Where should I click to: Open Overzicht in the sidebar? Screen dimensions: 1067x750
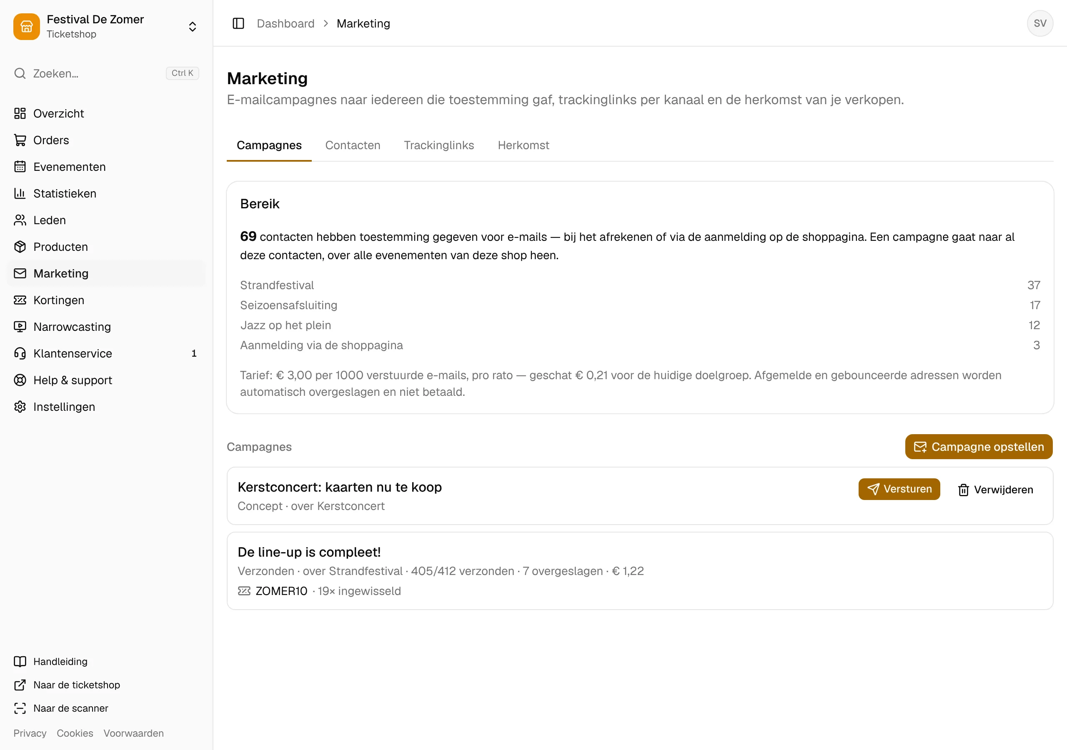click(x=106, y=113)
